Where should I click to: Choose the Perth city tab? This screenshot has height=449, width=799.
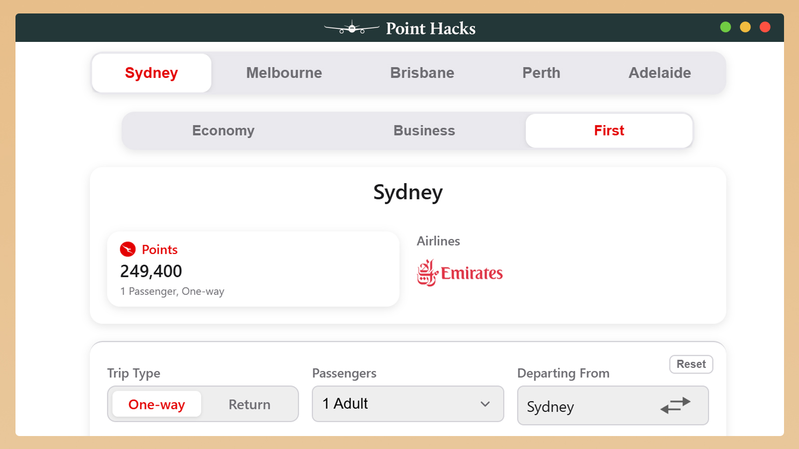click(x=541, y=73)
